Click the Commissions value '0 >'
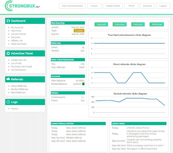This screenshot has width=173, height=153. [83, 97]
